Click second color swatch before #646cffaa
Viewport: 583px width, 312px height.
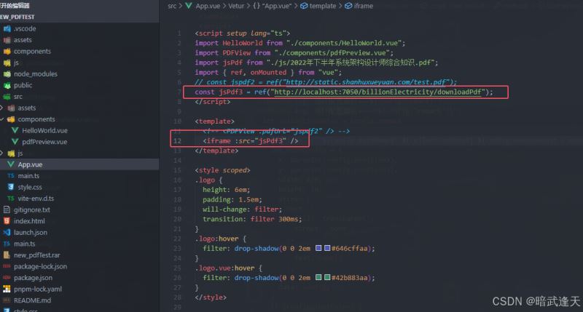coord(327,248)
